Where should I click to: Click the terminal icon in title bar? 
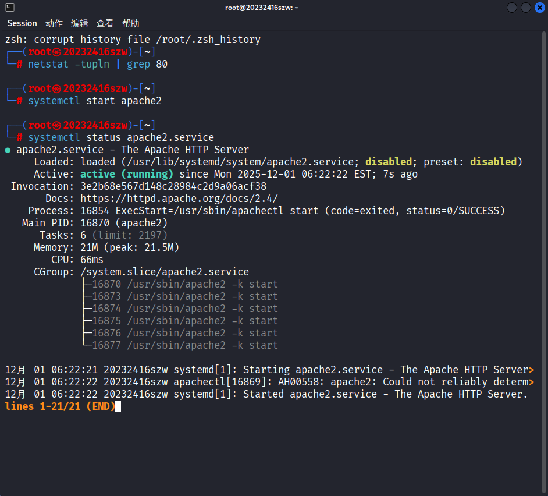[x=10, y=8]
